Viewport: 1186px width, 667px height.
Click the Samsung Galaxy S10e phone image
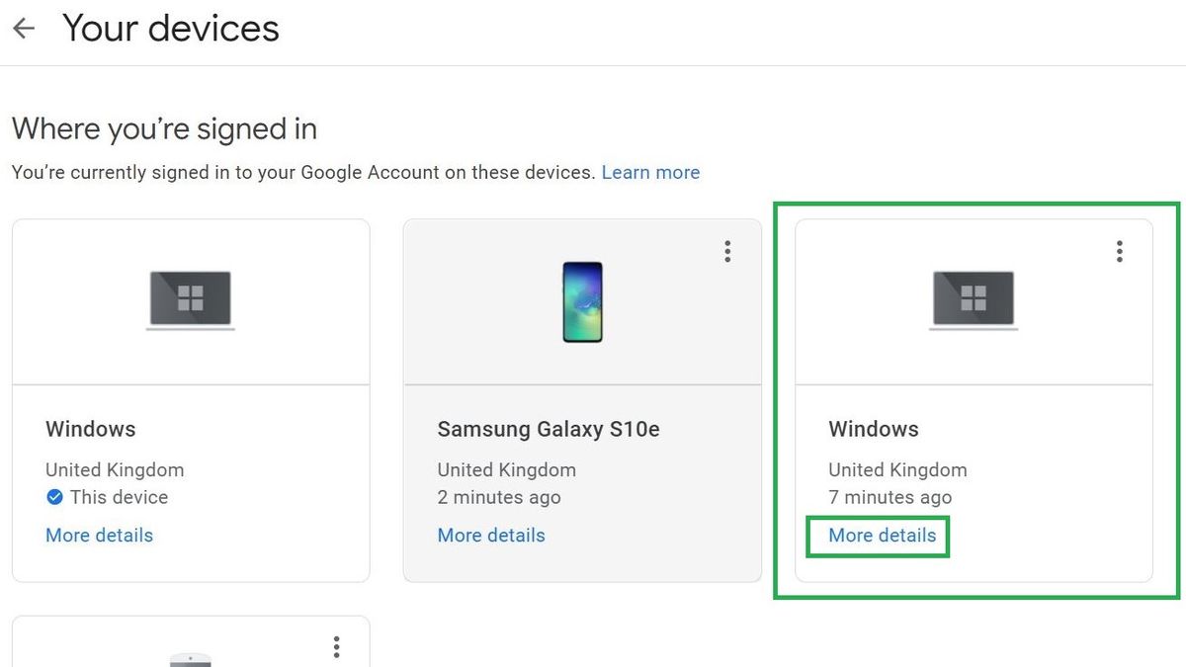(582, 301)
